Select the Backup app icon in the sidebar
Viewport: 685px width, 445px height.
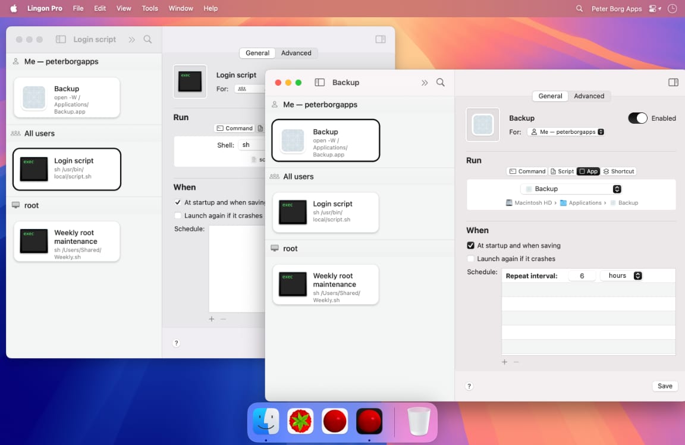click(x=292, y=140)
